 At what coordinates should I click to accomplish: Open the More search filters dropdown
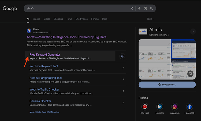tap(106, 19)
